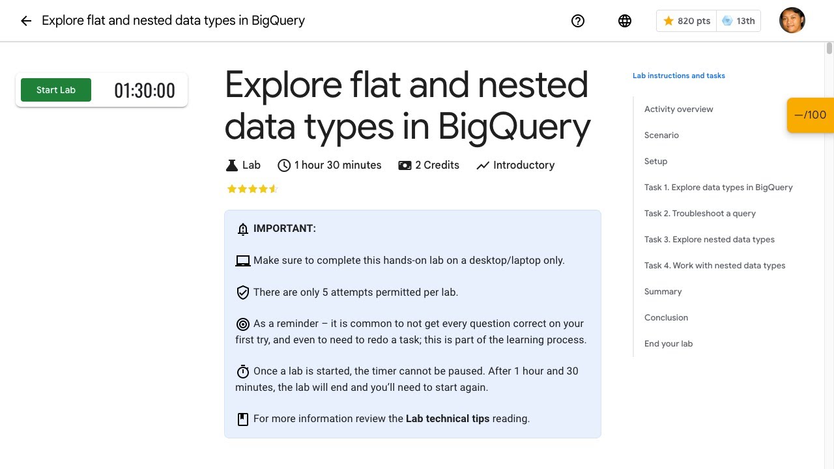Click the page scrollbar thumb
Screen dimensions: 834x469
[x=829, y=48]
